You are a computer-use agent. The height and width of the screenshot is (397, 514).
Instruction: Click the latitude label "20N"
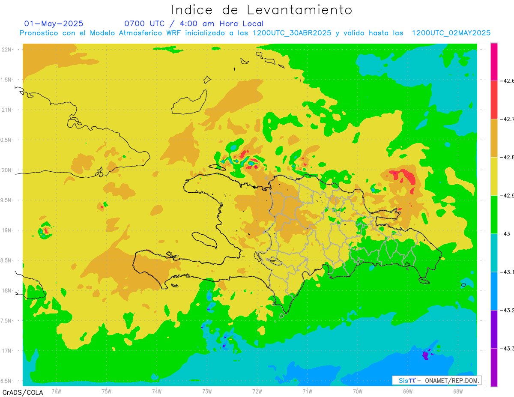[7, 170]
